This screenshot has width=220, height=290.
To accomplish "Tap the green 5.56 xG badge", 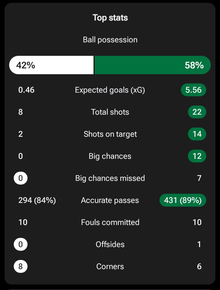I will pyautogui.click(x=193, y=90).
